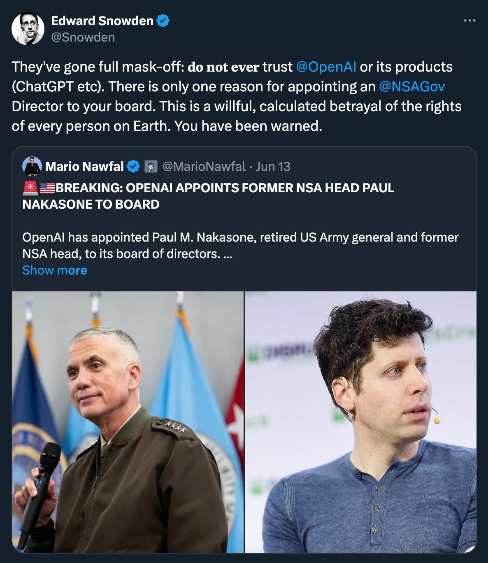The width and height of the screenshot is (488, 563).
Task: Click the @MarioNawfal handle in quoted tweet
Action: pos(204,167)
